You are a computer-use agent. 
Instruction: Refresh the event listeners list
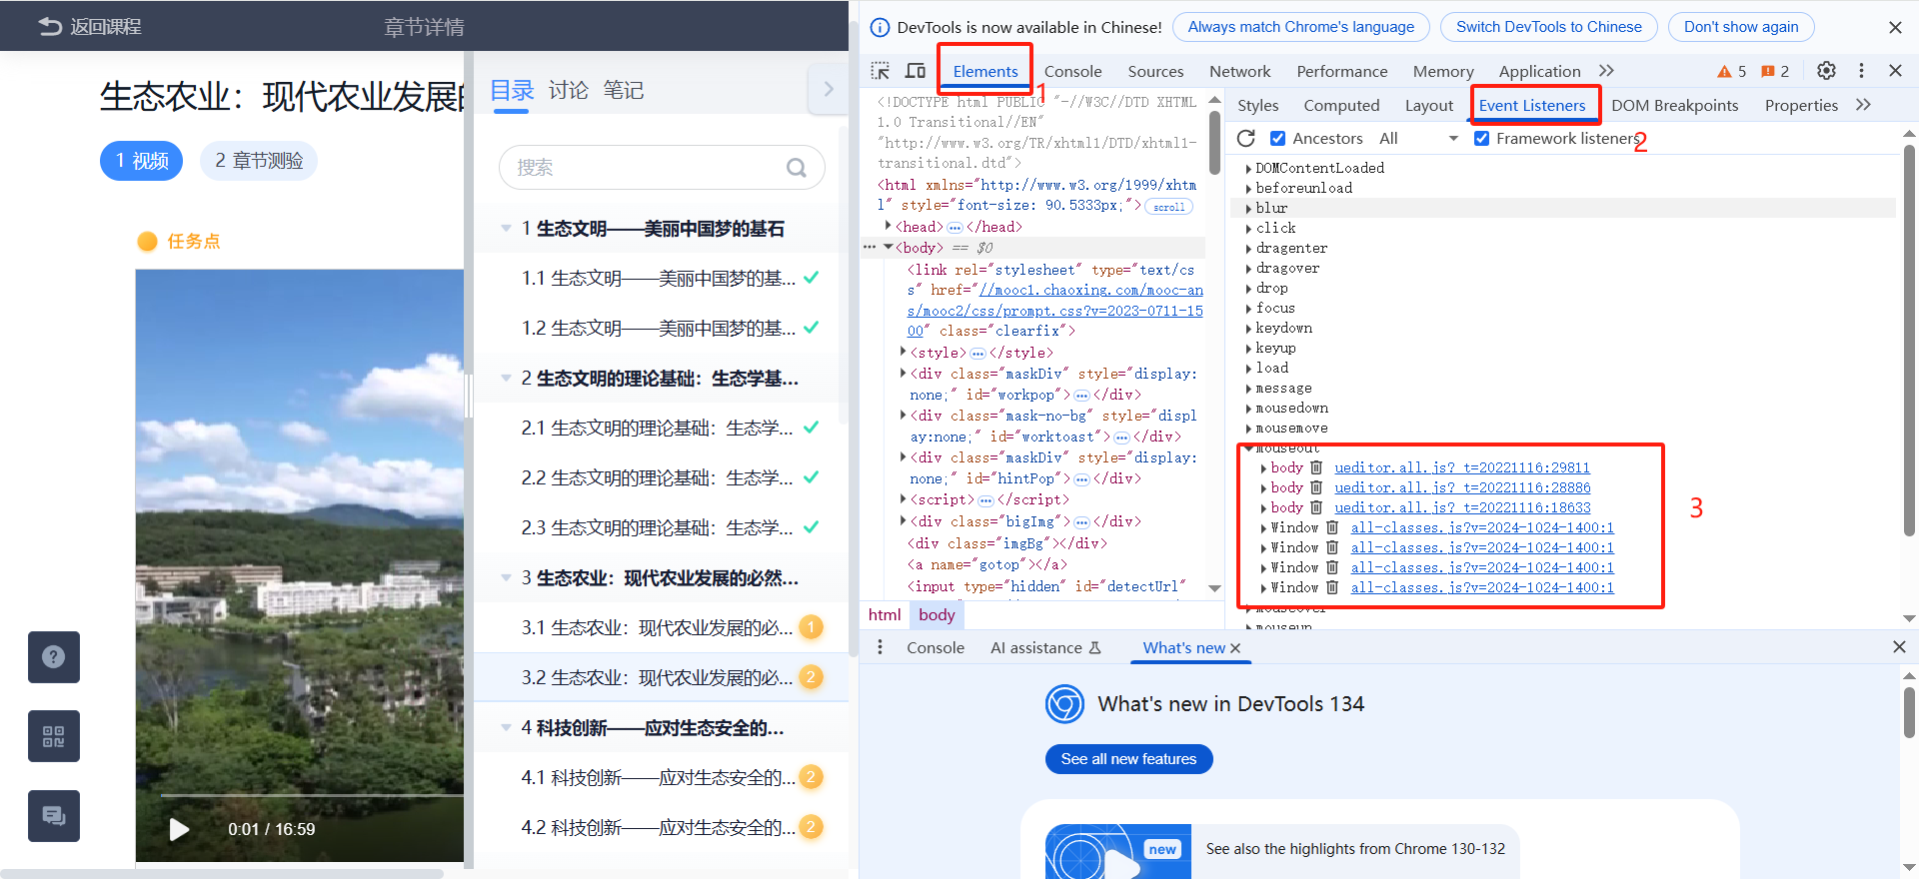click(1246, 138)
